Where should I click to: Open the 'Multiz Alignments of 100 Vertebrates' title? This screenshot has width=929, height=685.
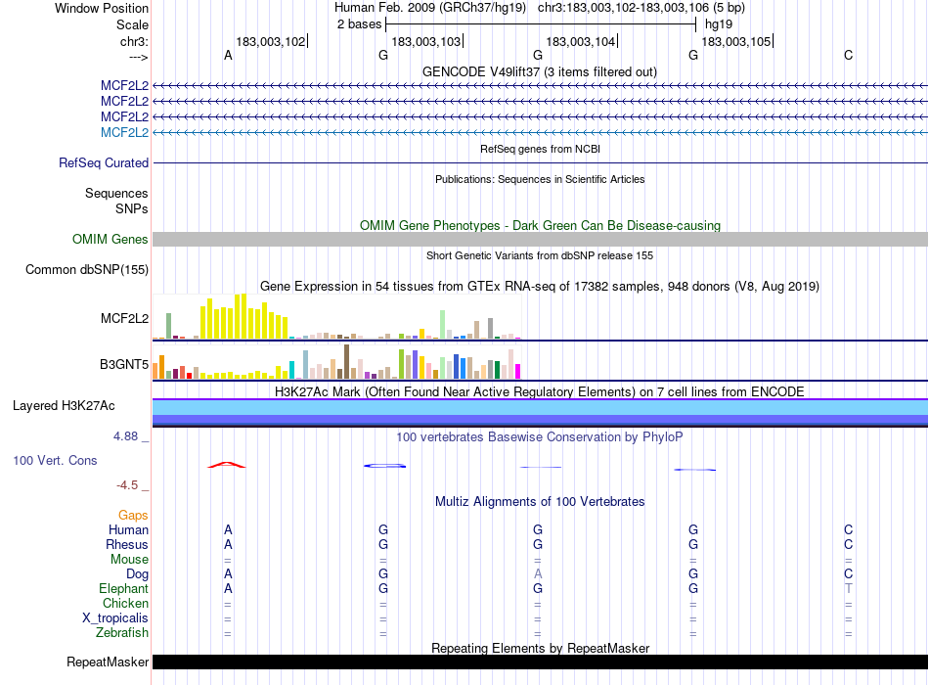[540, 502]
